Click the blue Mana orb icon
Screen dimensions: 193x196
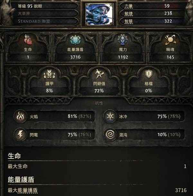123,40
